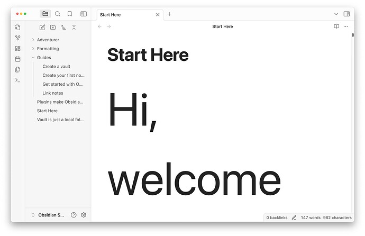Click the '0 backlinks' status item
365x236 pixels.
(x=277, y=217)
